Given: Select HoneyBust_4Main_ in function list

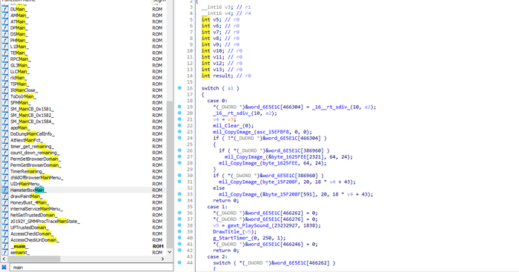Looking at the screenshot, I should pos(28,202).
